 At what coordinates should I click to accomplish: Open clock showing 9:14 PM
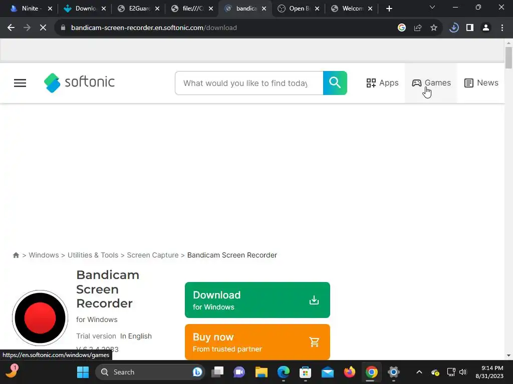click(489, 372)
